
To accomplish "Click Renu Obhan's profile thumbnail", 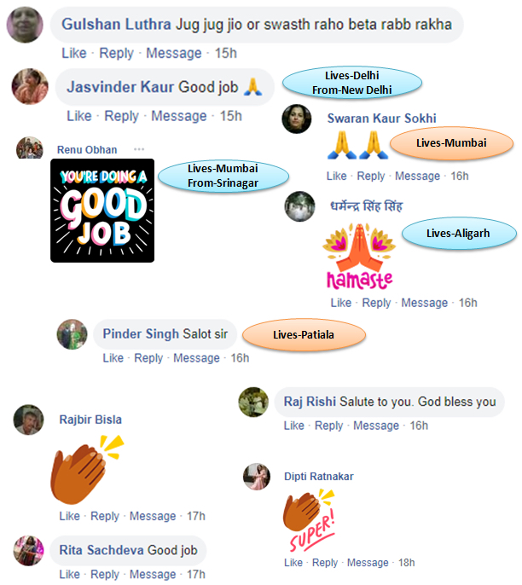I will point(30,148).
